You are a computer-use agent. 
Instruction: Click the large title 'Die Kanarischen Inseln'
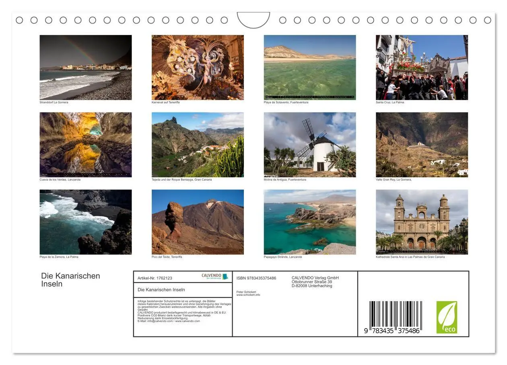70,280
